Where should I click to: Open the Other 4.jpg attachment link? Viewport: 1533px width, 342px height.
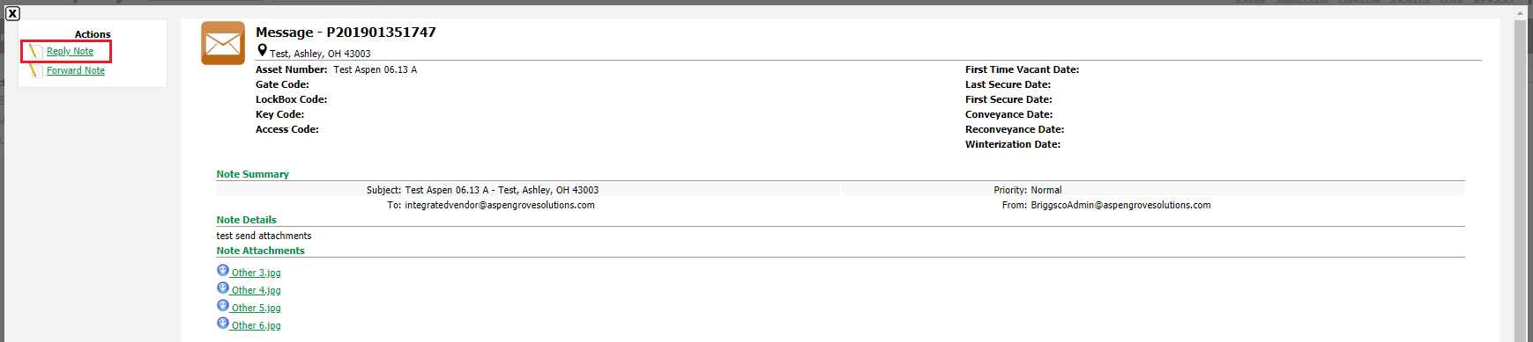click(x=256, y=291)
